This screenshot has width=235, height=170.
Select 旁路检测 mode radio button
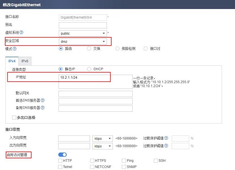coord(117,48)
